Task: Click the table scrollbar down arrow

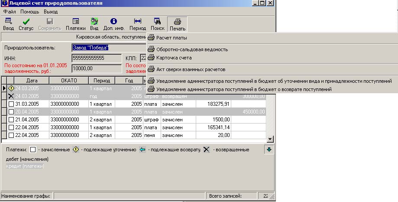Action: 270,139
